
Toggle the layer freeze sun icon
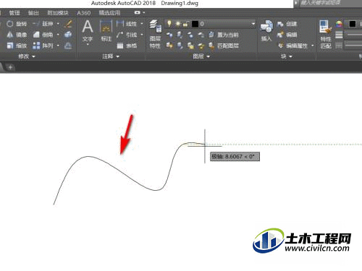[x=178, y=24]
